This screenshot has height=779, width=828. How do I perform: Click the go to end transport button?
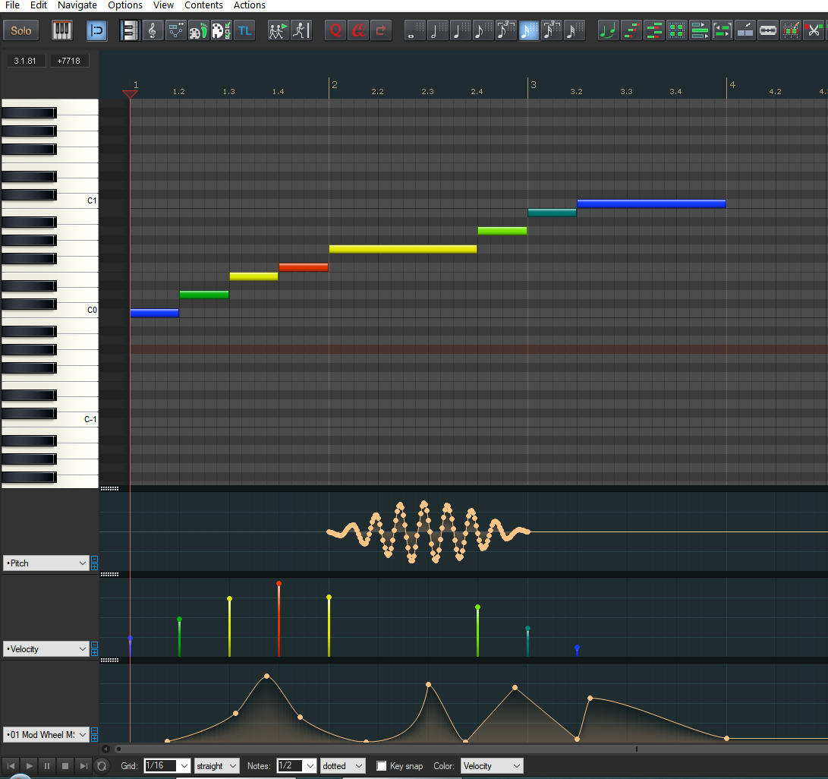[x=83, y=766]
